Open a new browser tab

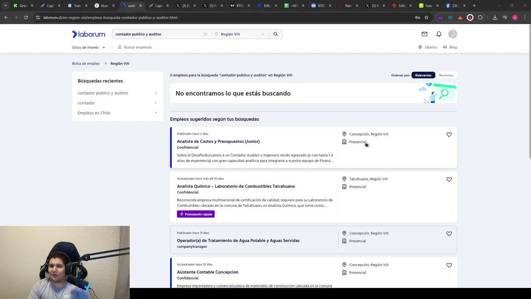(474, 6)
